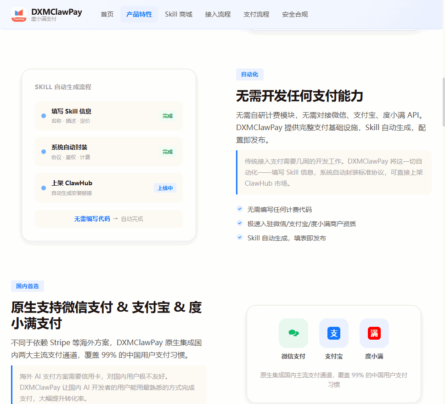Image resolution: width=445 pixels, height=404 pixels.
Task: Open the 安全合规 nav item
Action: [295, 14]
